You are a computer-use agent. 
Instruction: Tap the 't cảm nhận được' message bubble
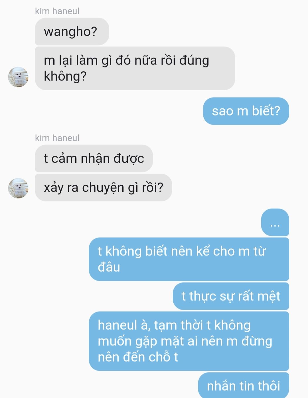click(x=94, y=158)
